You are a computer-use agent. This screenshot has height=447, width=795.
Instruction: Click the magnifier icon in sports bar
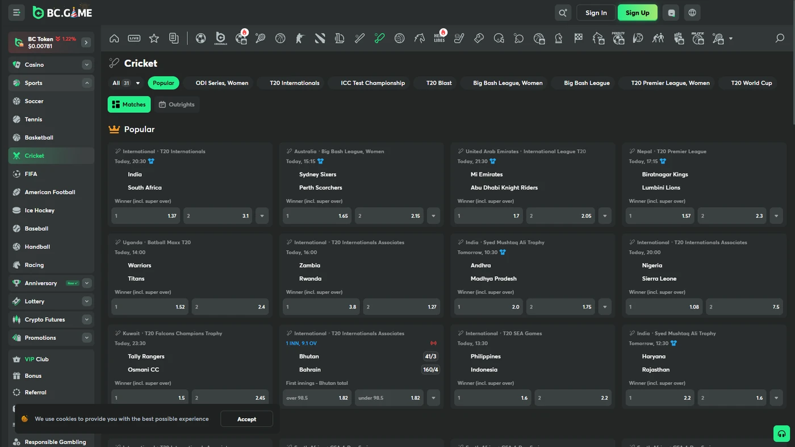[x=780, y=39]
